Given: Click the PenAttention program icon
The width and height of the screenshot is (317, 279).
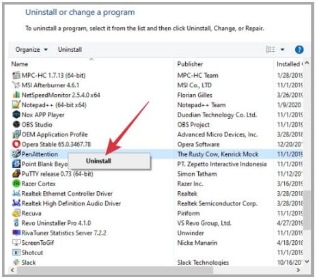Looking at the screenshot, I should 16,154.
